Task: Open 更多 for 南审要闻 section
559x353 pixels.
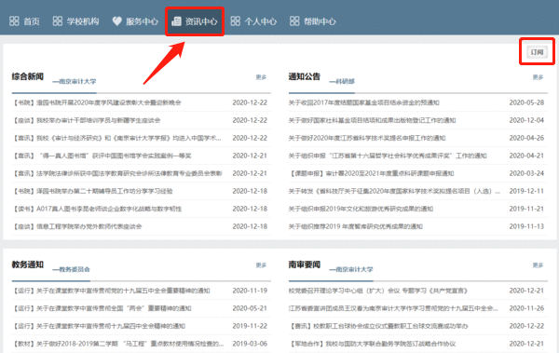Action: tap(538, 265)
